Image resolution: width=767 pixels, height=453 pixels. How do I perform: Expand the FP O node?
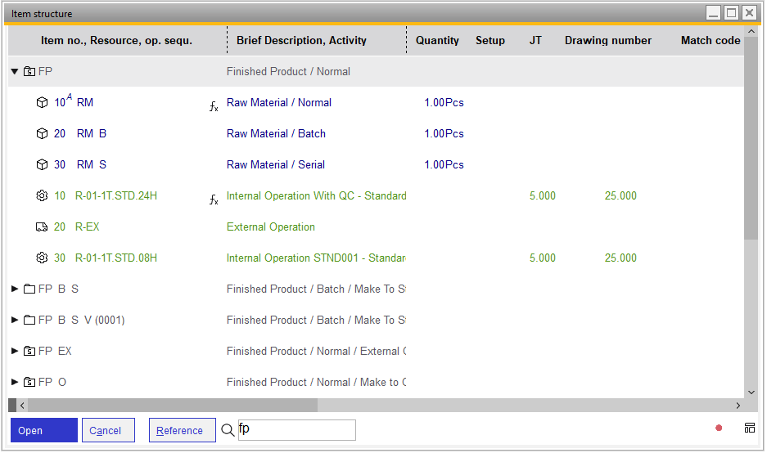point(15,383)
